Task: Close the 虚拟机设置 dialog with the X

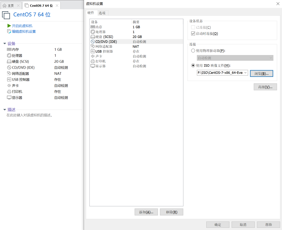Action: (278, 4)
